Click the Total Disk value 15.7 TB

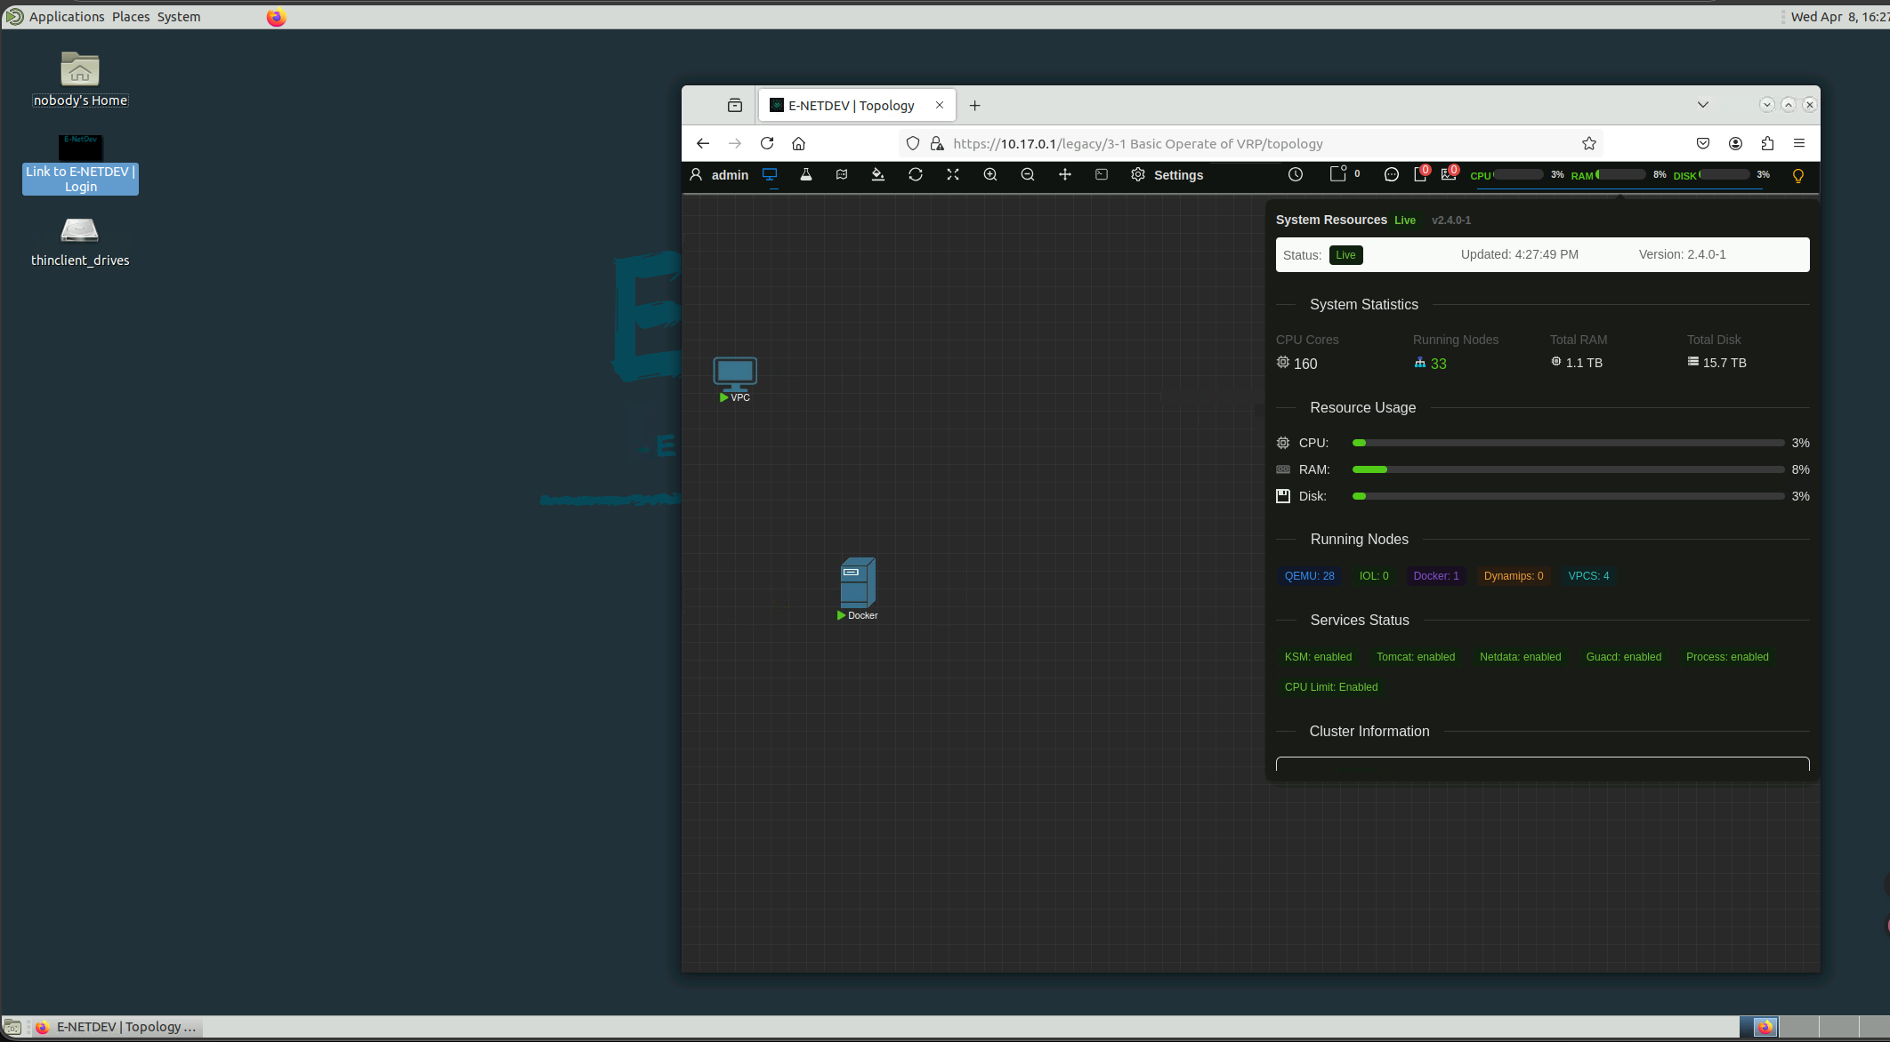tap(1724, 363)
